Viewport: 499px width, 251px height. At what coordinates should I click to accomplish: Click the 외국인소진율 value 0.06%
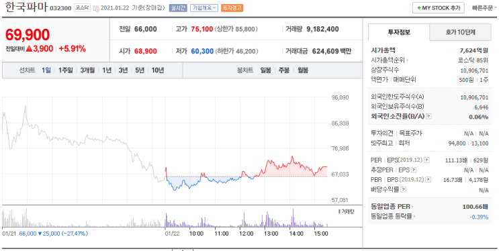tap(479, 117)
